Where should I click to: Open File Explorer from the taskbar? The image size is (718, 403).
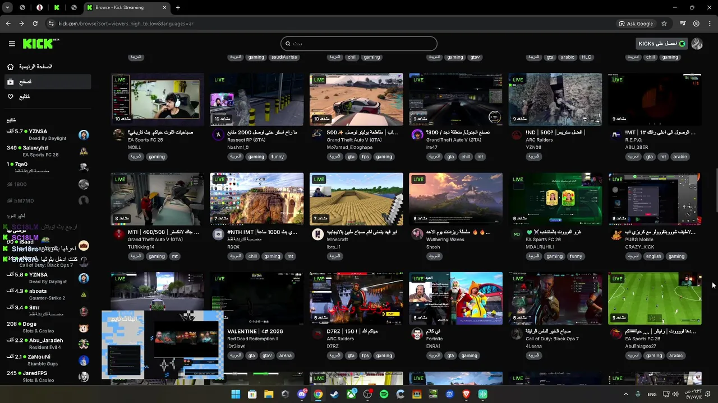(269, 394)
